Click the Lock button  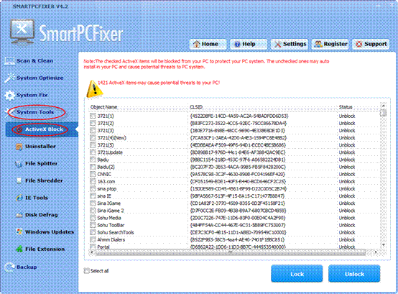point(297,274)
